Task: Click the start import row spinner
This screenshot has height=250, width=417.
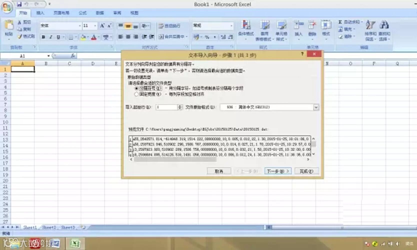Action: [180, 107]
